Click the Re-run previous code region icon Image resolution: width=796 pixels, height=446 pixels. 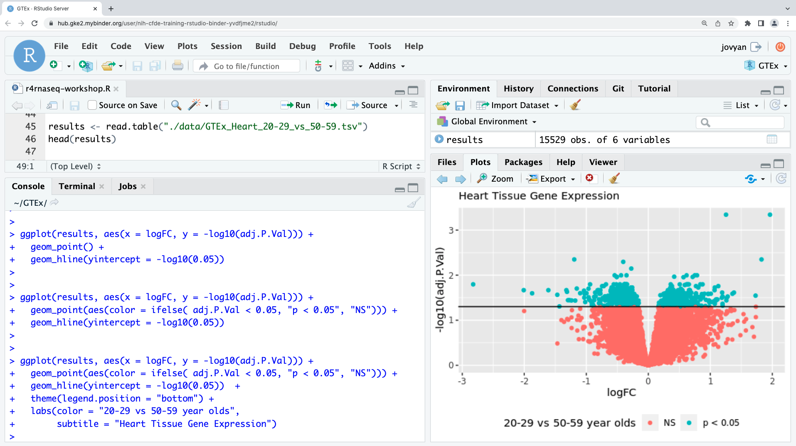click(x=331, y=105)
